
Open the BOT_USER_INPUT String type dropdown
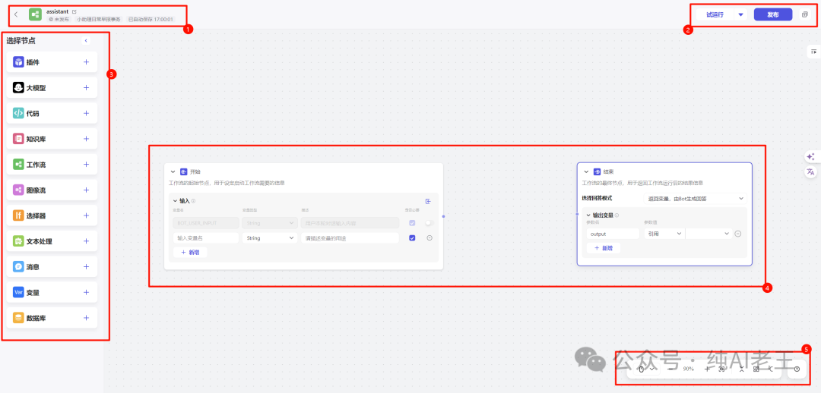269,222
